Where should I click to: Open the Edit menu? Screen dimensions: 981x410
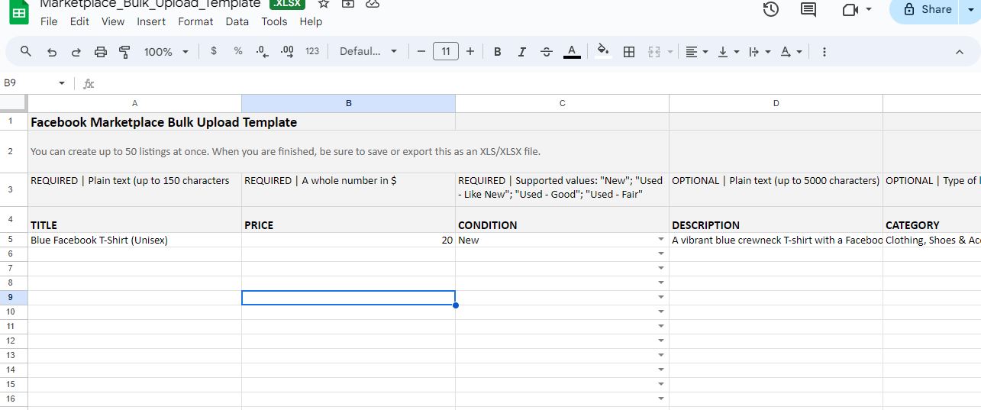point(79,21)
